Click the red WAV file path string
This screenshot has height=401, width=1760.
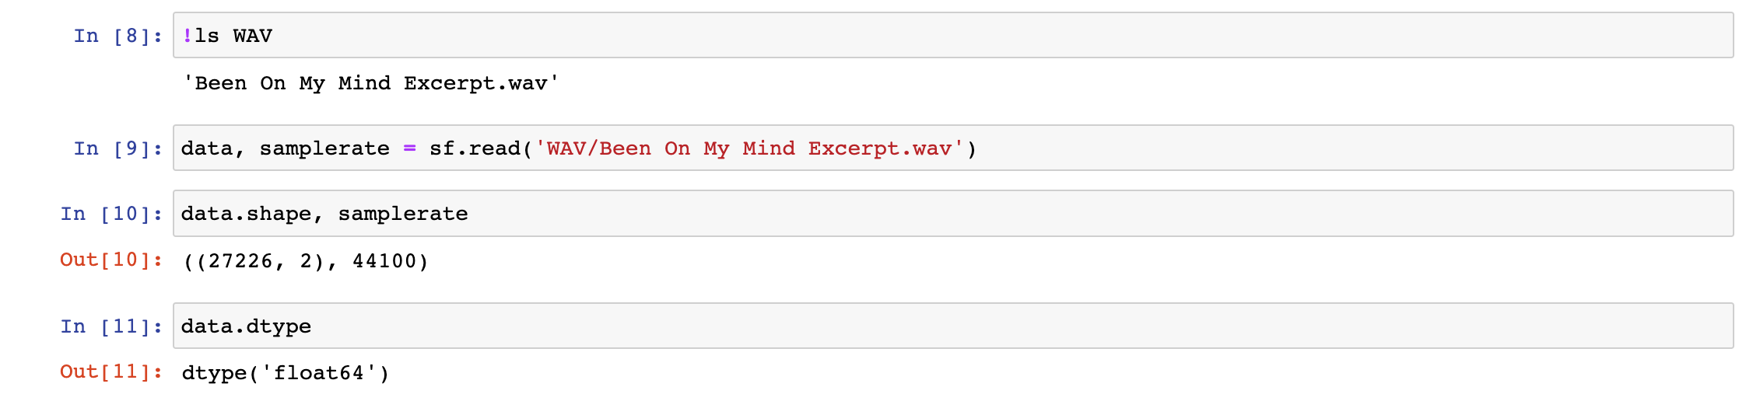coord(749,148)
